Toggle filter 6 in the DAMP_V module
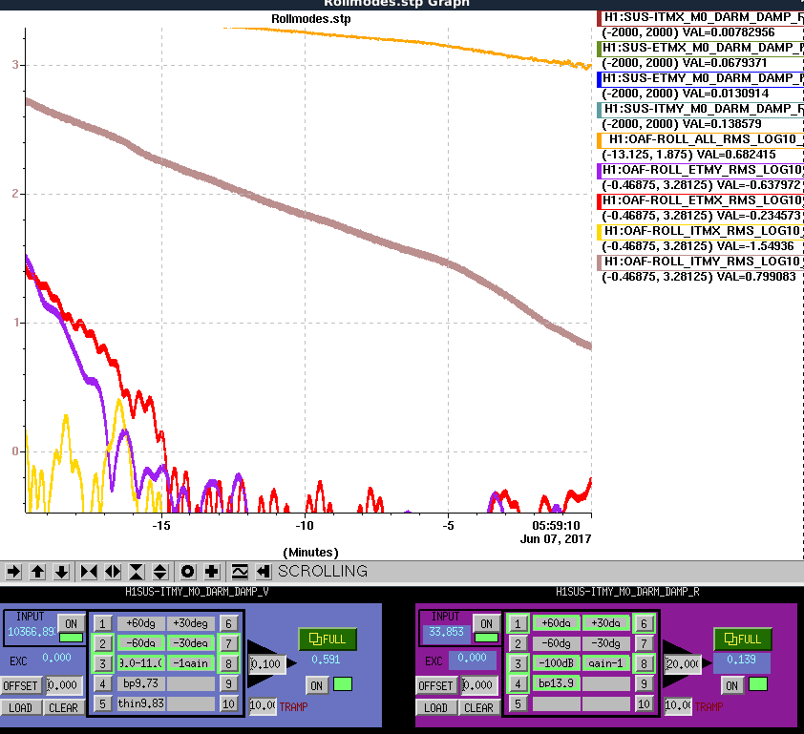This screenshot has width=804, height=734. coord(228,623)
